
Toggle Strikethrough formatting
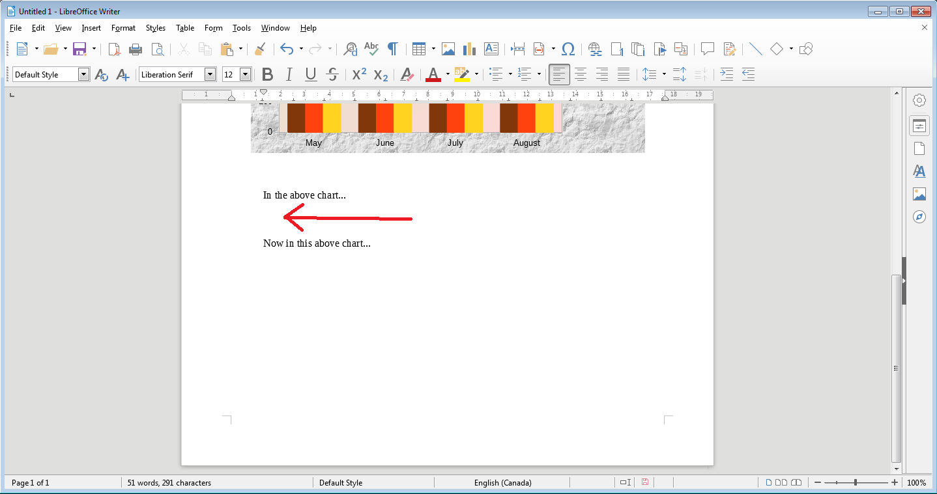pos(332,74)
